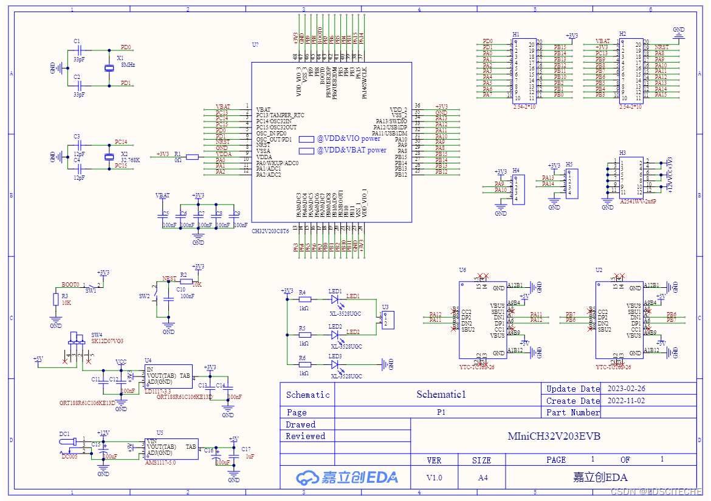
Task: Select capacitor C4 symbol
Action: click(x=80, y=169)
